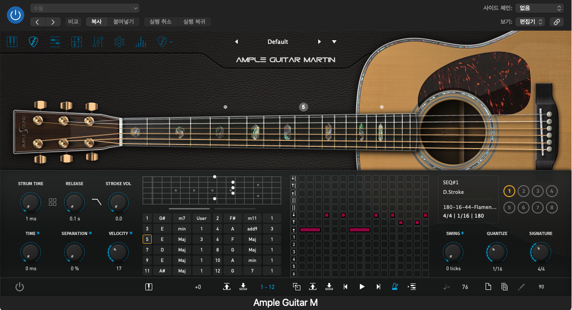Open the m11 chord type dropdown in slot 2
The width and height of the screenshot is (572, 310).
pyautogui.click(x=252, y=218)
